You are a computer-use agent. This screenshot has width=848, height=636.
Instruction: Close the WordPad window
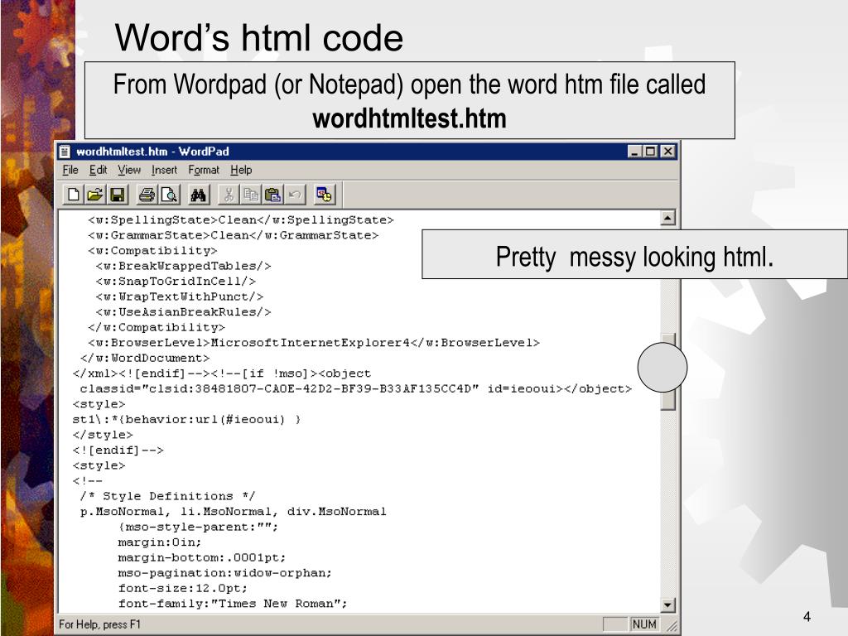tap(668, 152)
